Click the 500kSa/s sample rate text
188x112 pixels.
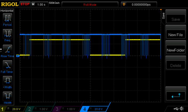[x=54, y=3]
